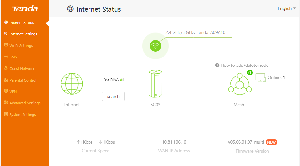This screenshot has height=166, width=300.
Task: Click the How to add/delete node link
Action: pyautogui.click(x=244, y=65)
